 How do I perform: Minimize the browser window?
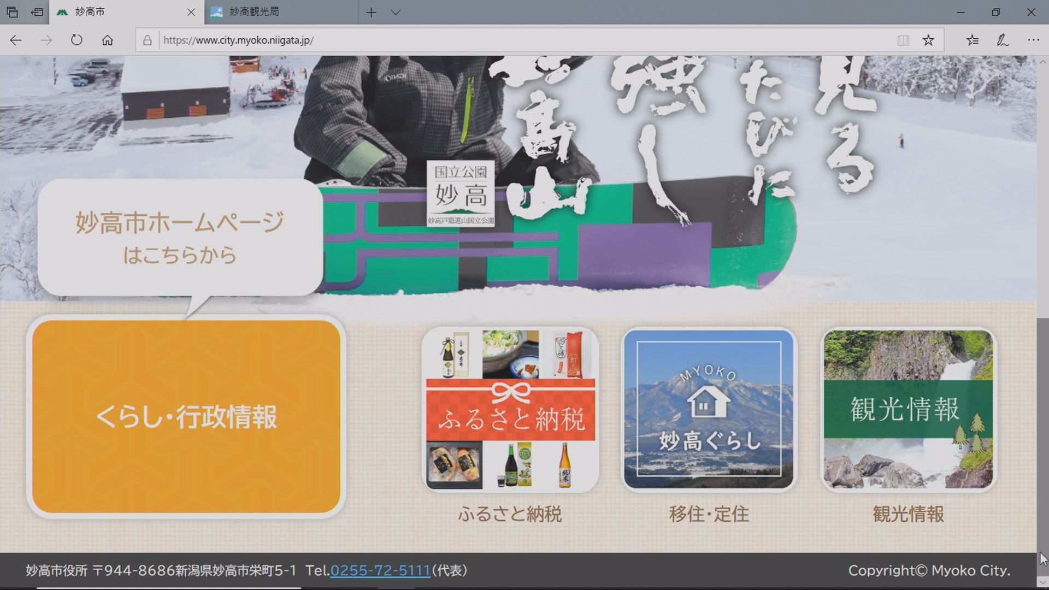[960, 12]
